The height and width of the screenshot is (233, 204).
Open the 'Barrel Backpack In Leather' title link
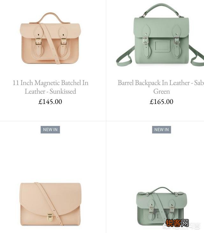click(161, 87)
